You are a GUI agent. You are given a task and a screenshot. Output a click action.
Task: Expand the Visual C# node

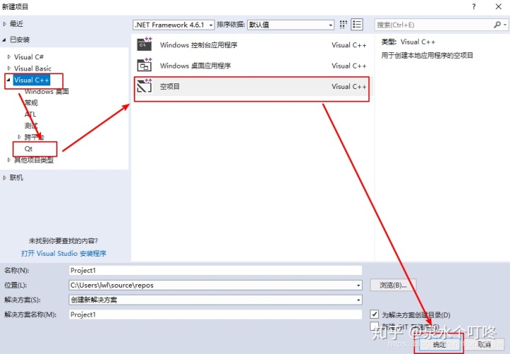coord(9,57)
